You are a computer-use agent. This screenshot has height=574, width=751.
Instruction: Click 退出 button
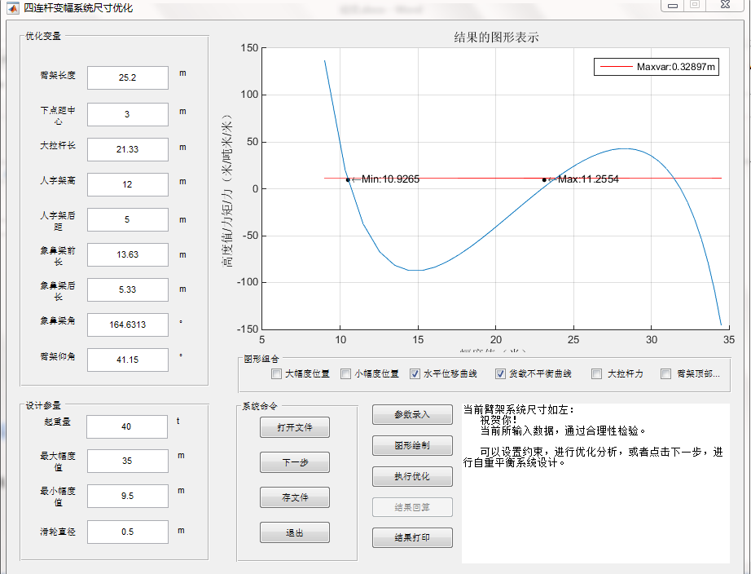[x=295, y=532]
